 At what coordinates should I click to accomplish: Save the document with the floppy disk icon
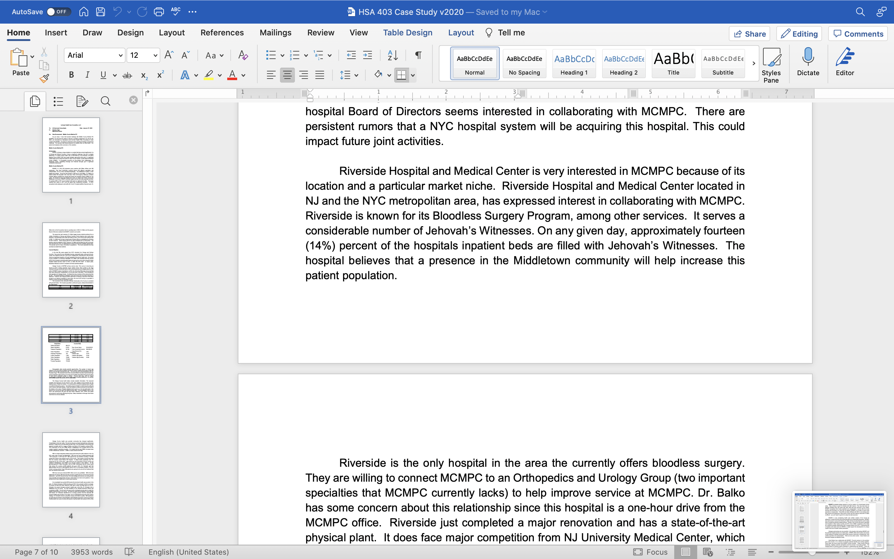coord(101,12)
